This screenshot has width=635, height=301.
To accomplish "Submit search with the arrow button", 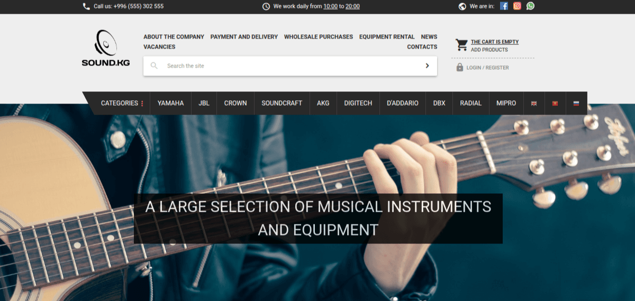I will click(x=427, y=66).
